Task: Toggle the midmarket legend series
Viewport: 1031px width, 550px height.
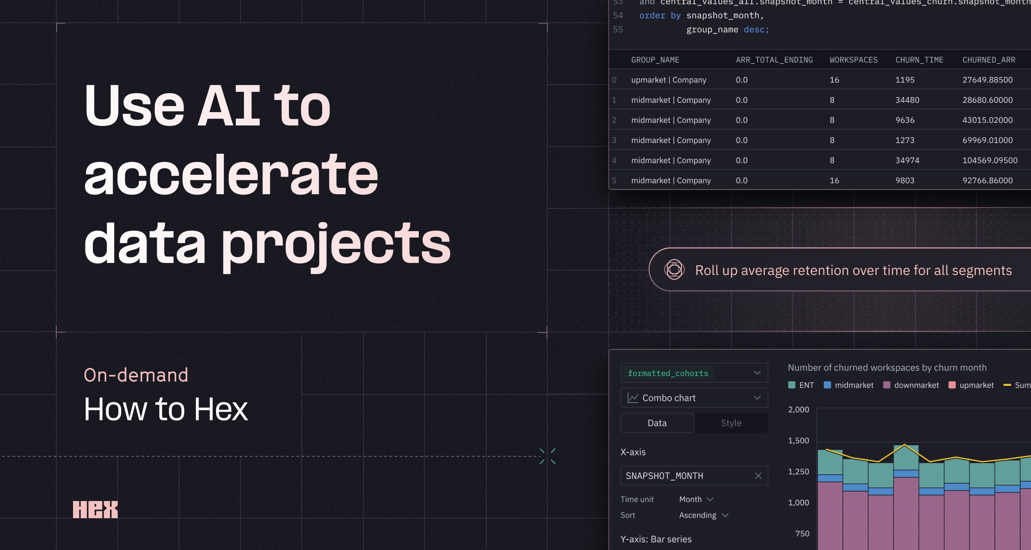Action: point(848,385)
